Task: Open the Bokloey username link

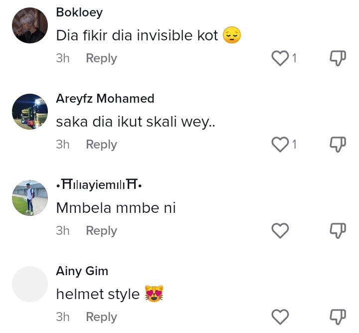Action: point(79,12)
